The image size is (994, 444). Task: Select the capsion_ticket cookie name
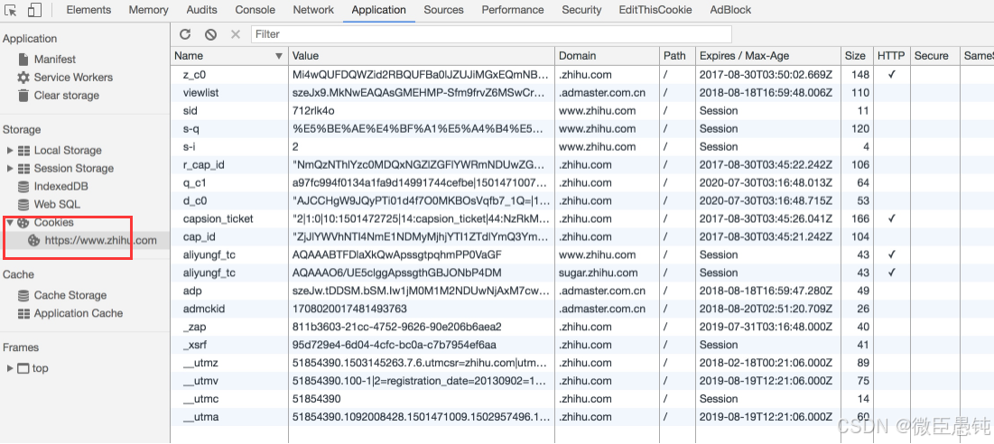pyautogui.click(x=218, y=218)
